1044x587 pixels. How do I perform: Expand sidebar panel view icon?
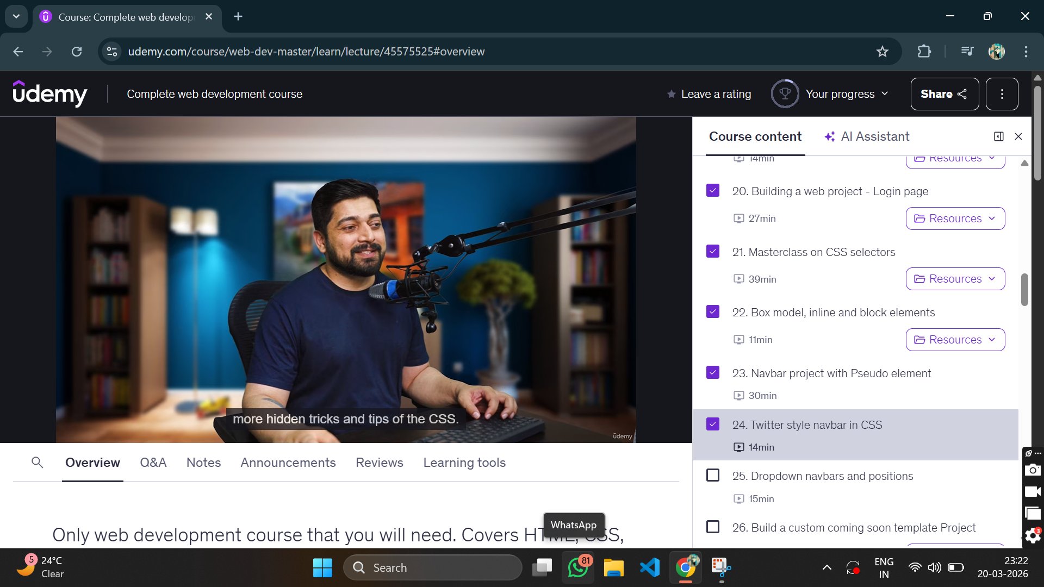pyautogui.click(x=998, y=136)
